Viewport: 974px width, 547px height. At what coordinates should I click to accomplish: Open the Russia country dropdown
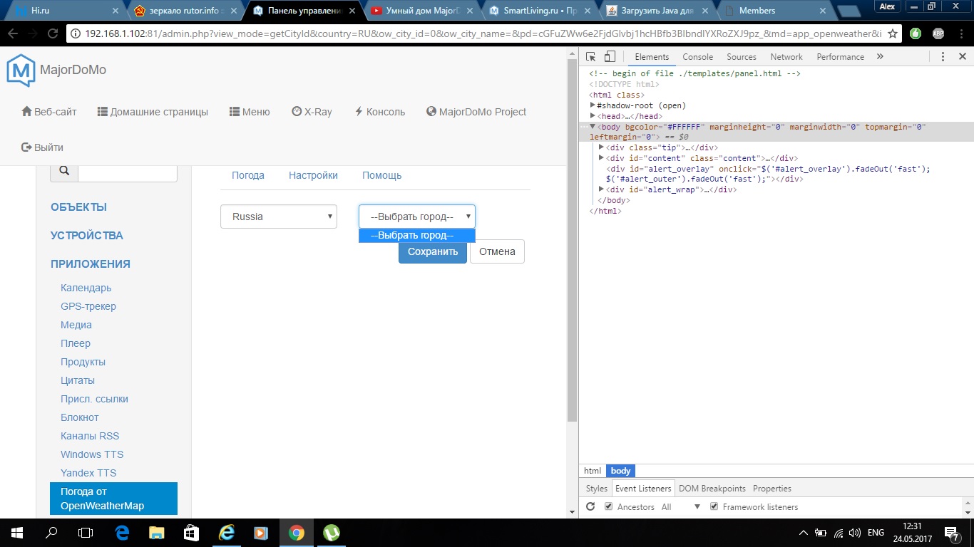(x=278, y=217)
